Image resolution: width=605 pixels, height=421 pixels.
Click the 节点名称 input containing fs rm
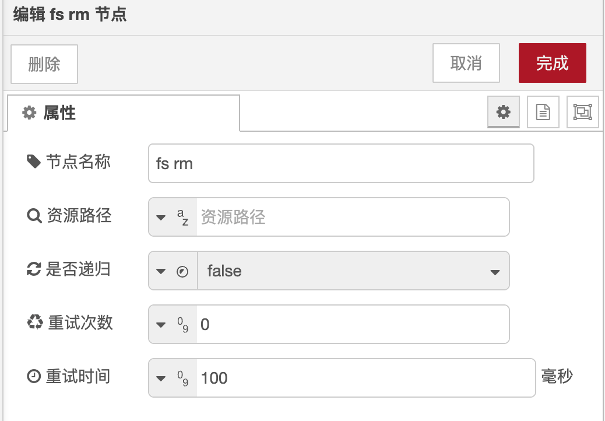[341, 163]
